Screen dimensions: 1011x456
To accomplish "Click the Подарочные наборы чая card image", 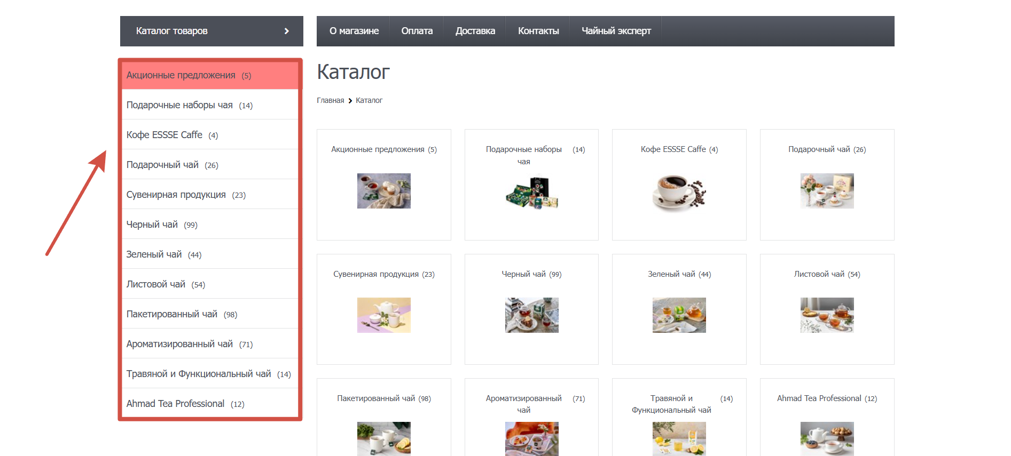I will (x=532, y=191).
